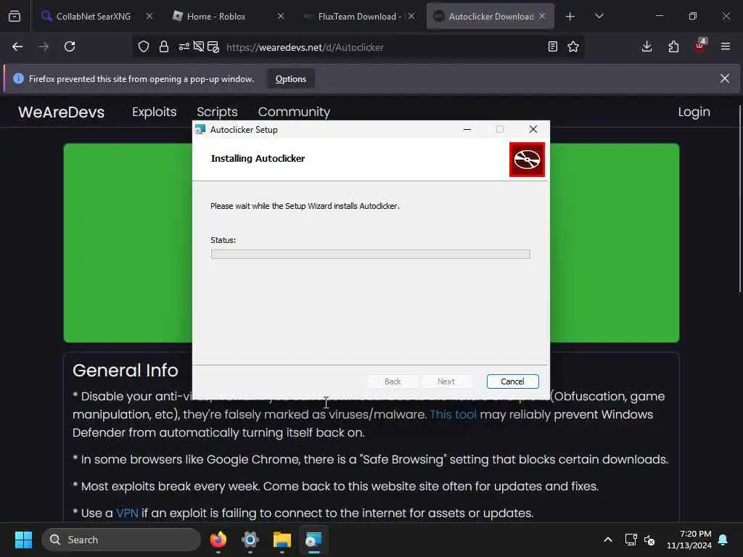Click the installation progress bar
The image size is (743, 557).
pyautogui.click(x=370, y=255)
